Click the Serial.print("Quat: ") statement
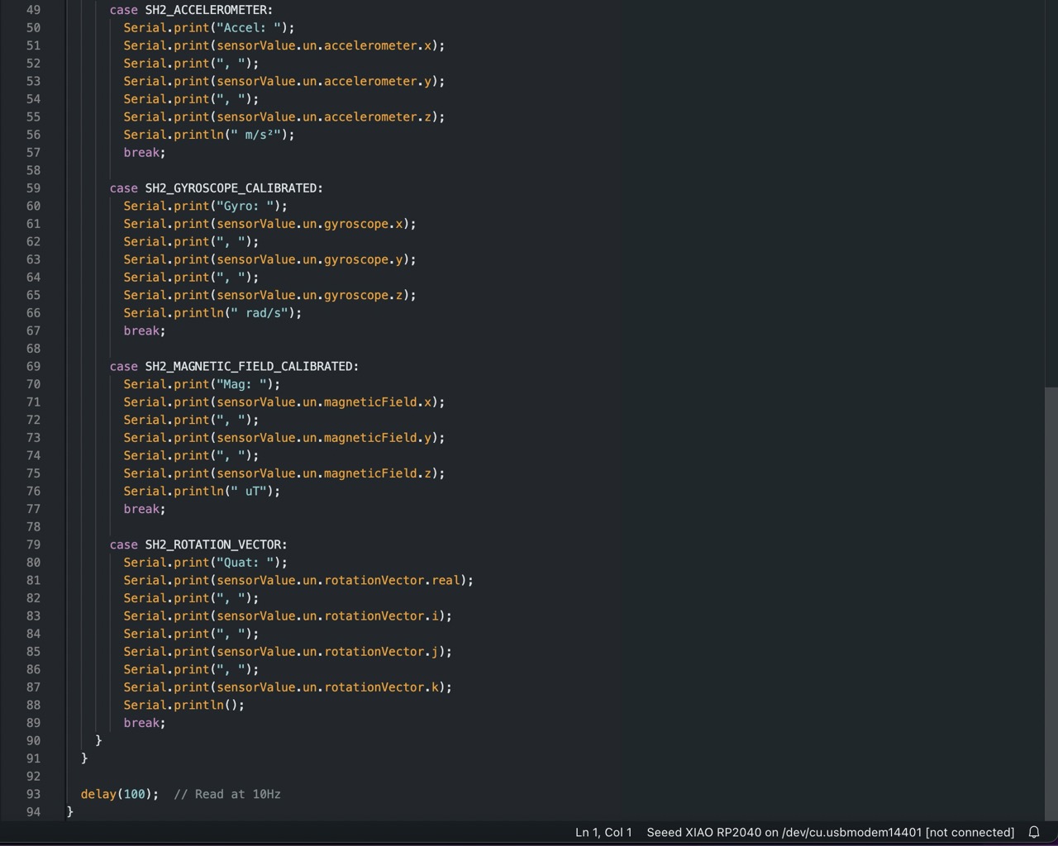 click(x=206, y=563)
